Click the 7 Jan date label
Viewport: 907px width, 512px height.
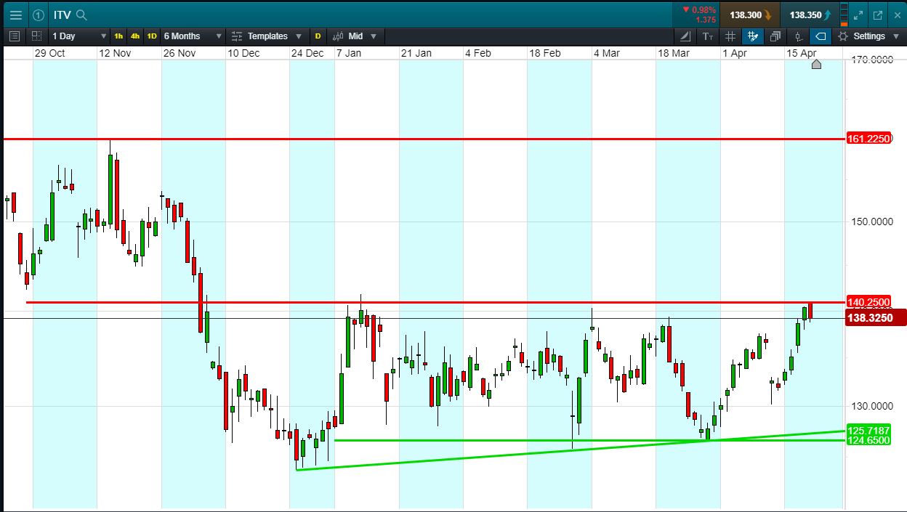click(x=348, y=53)
